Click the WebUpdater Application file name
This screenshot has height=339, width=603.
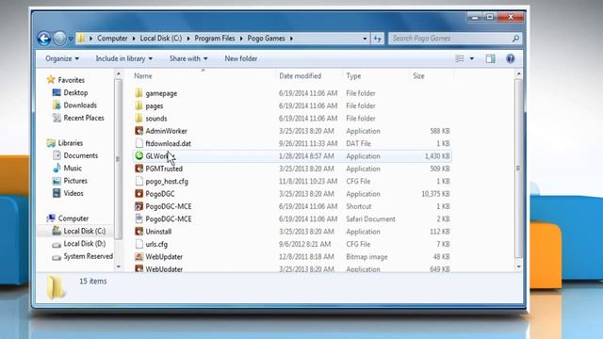(164, 269)
